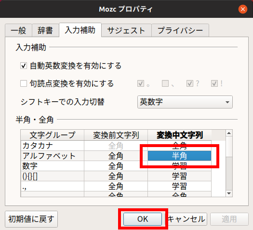253x230 pixels.
Task: Select the 数字 row label
Action: (53, 166)
